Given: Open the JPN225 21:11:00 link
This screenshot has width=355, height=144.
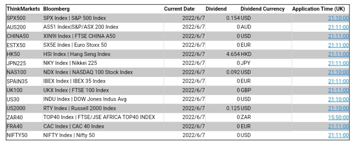Looking at the screenshot, I should coord(338,63).
